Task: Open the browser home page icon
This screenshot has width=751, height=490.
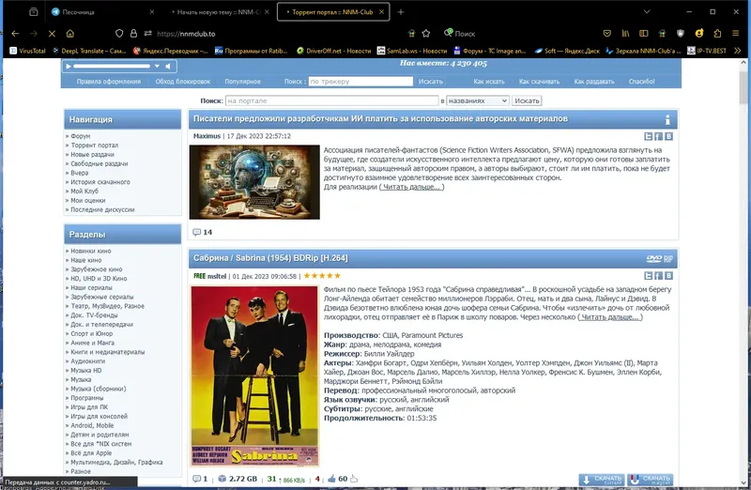Action: coord(69,34)
